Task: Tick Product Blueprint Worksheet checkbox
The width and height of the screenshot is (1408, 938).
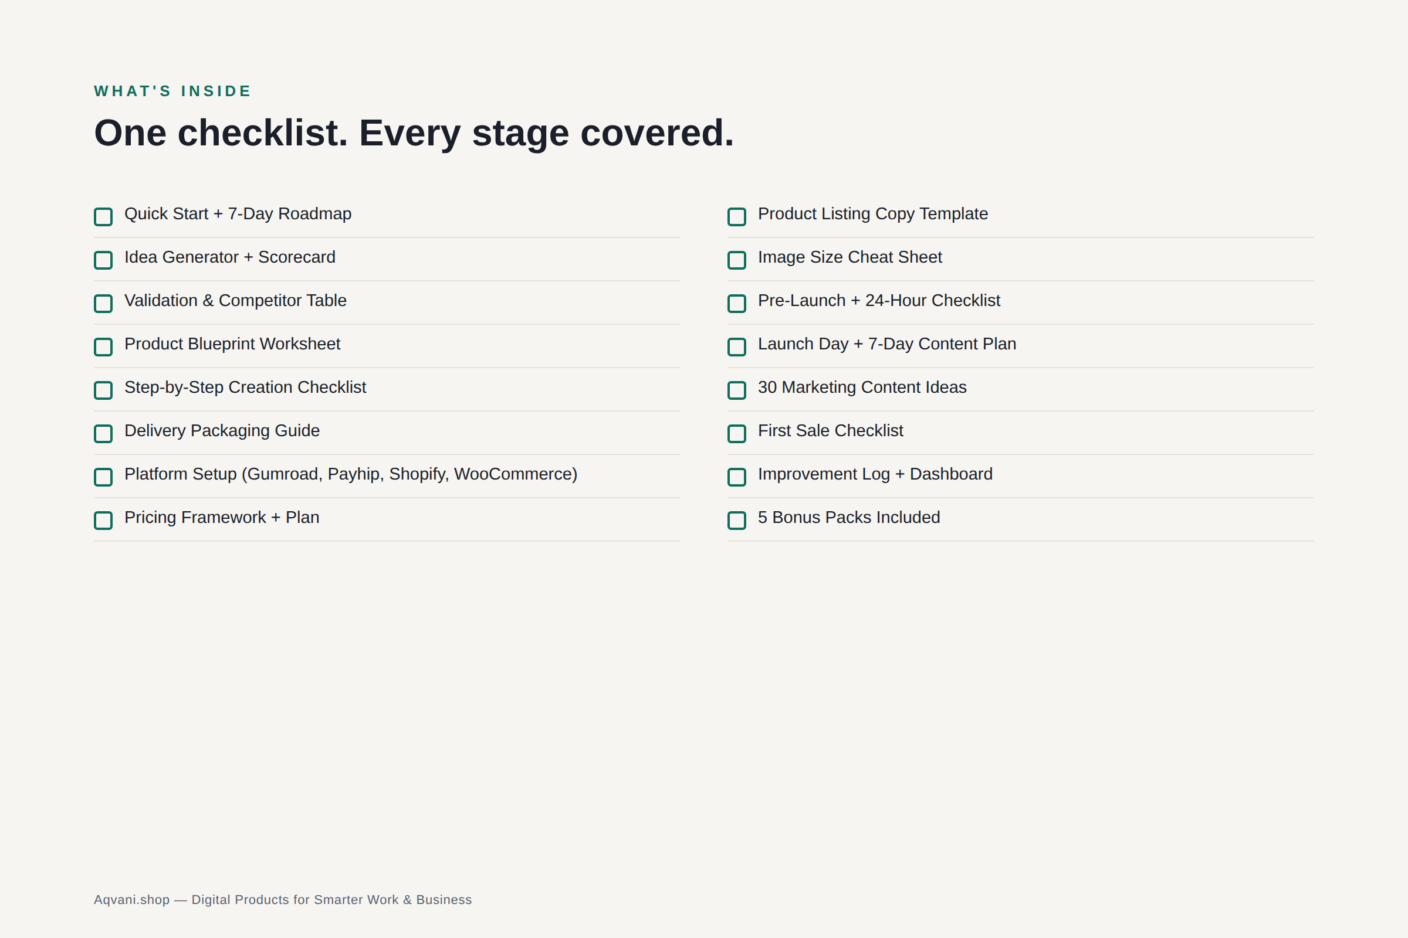Action: tap(103, 347)
